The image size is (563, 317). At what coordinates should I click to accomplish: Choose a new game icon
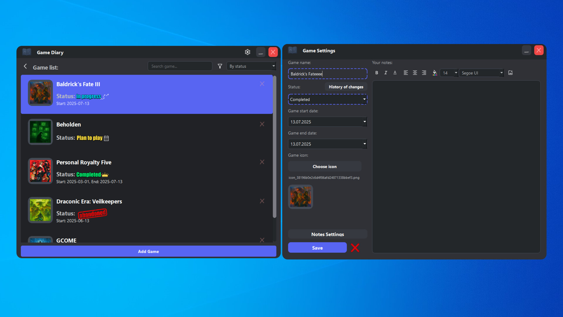(x=325, y=166)
